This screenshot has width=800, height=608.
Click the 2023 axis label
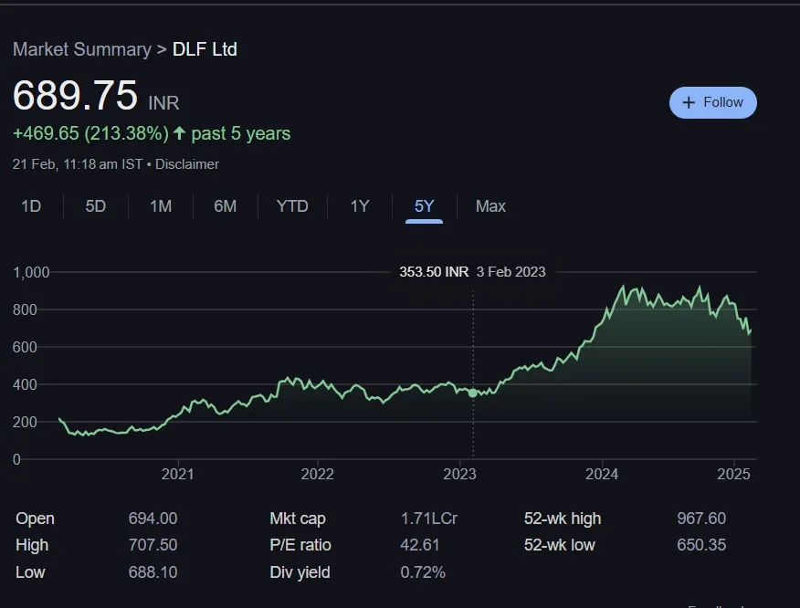(x=459, y=475)
